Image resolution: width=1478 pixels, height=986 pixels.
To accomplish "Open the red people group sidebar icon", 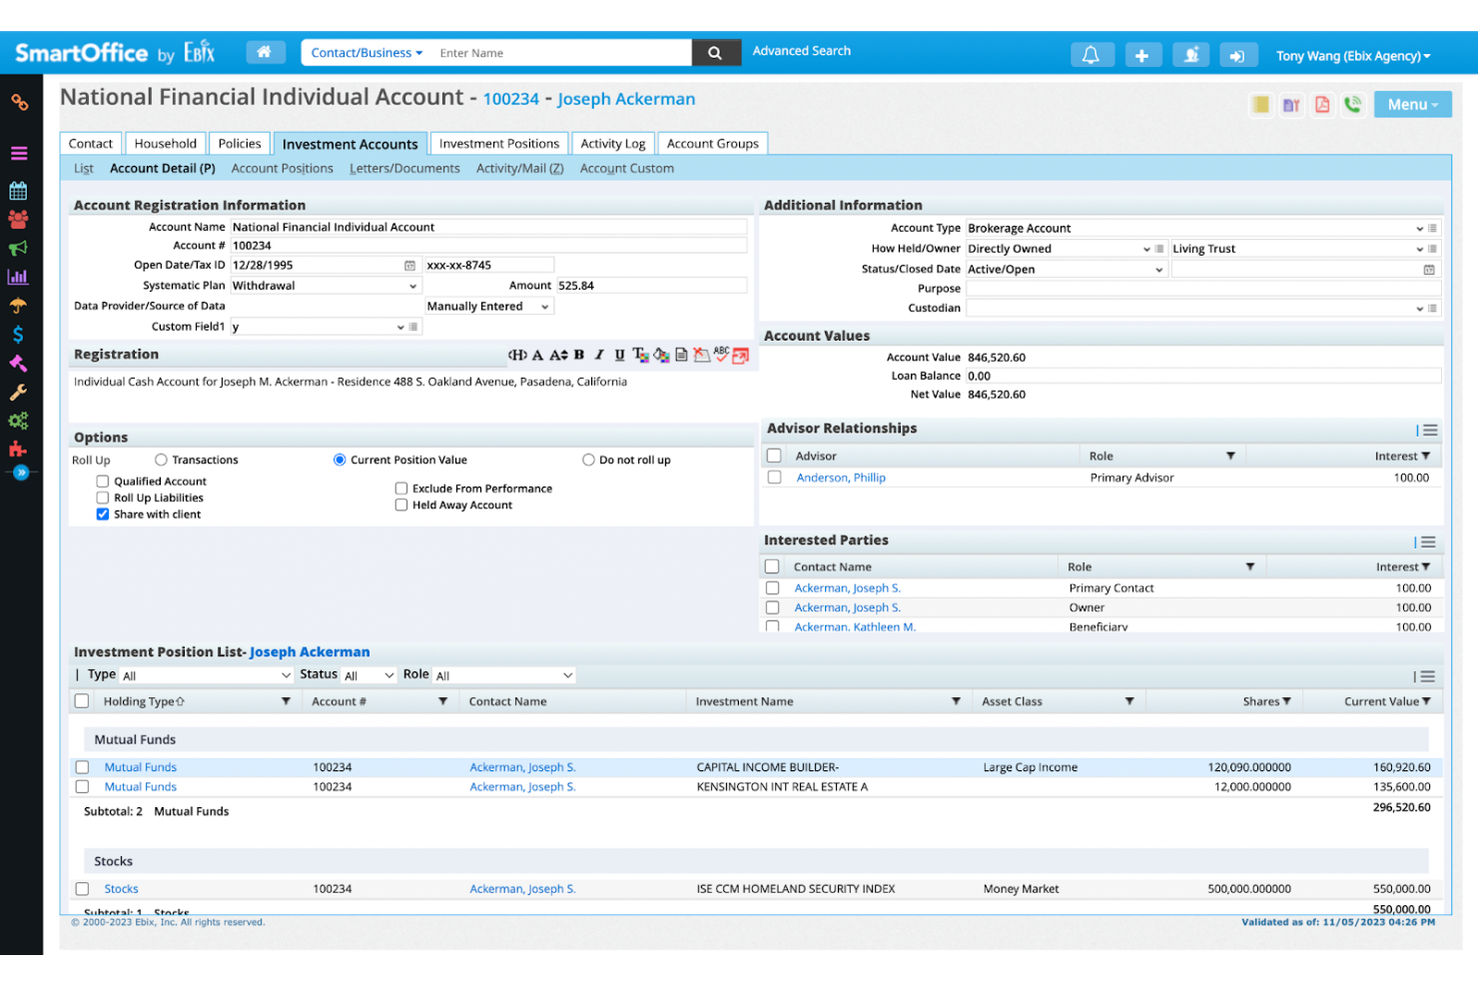I will [18, 219].
